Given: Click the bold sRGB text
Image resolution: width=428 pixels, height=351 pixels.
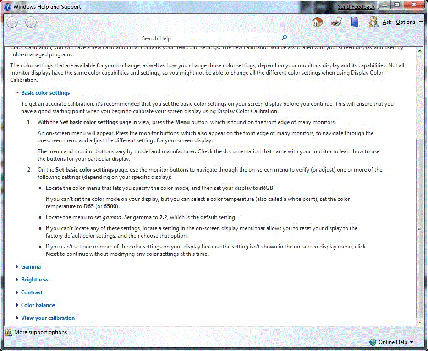Looking at the screenshot, I should click(266, 188).
